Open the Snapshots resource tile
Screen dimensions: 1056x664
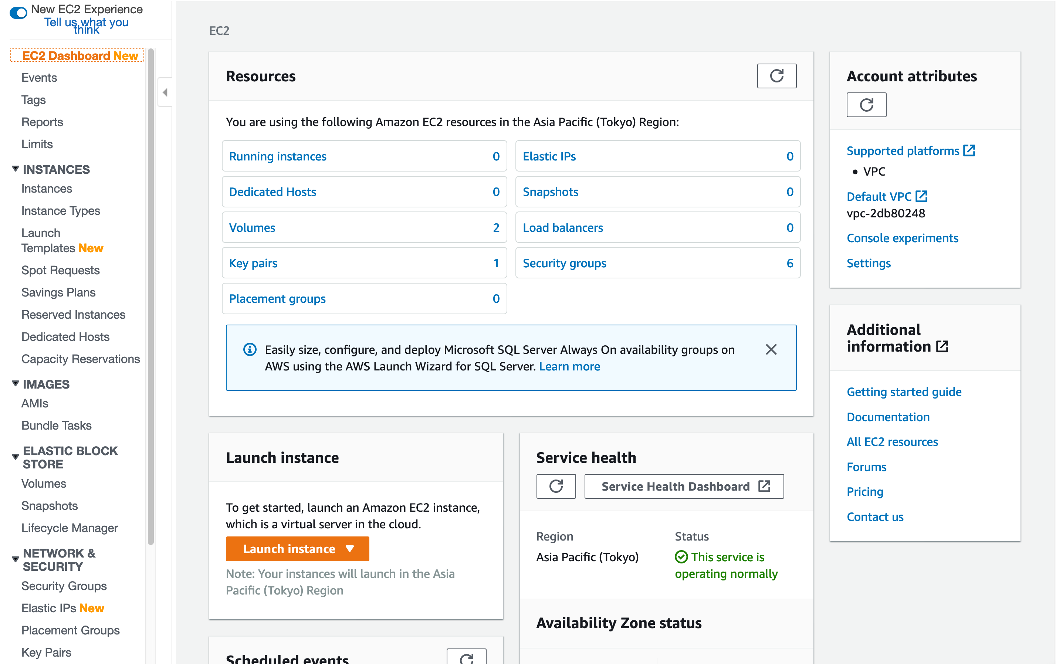[x=658, y=192]
